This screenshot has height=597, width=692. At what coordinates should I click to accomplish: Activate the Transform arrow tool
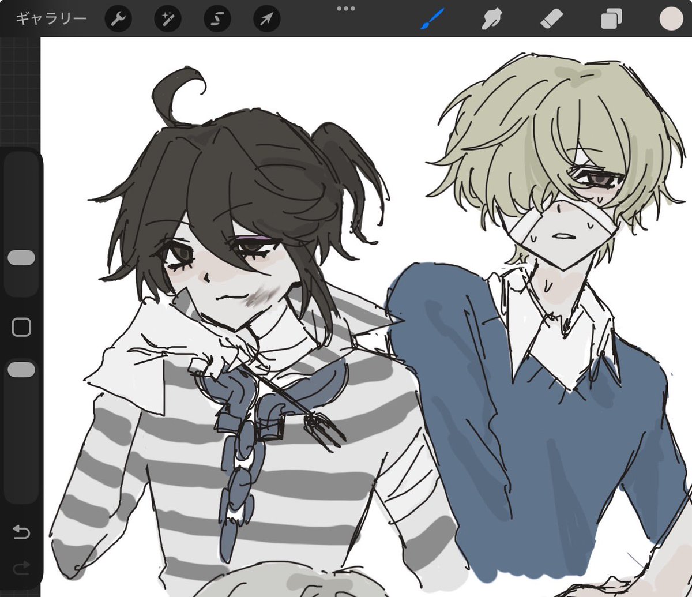point(267,20)
